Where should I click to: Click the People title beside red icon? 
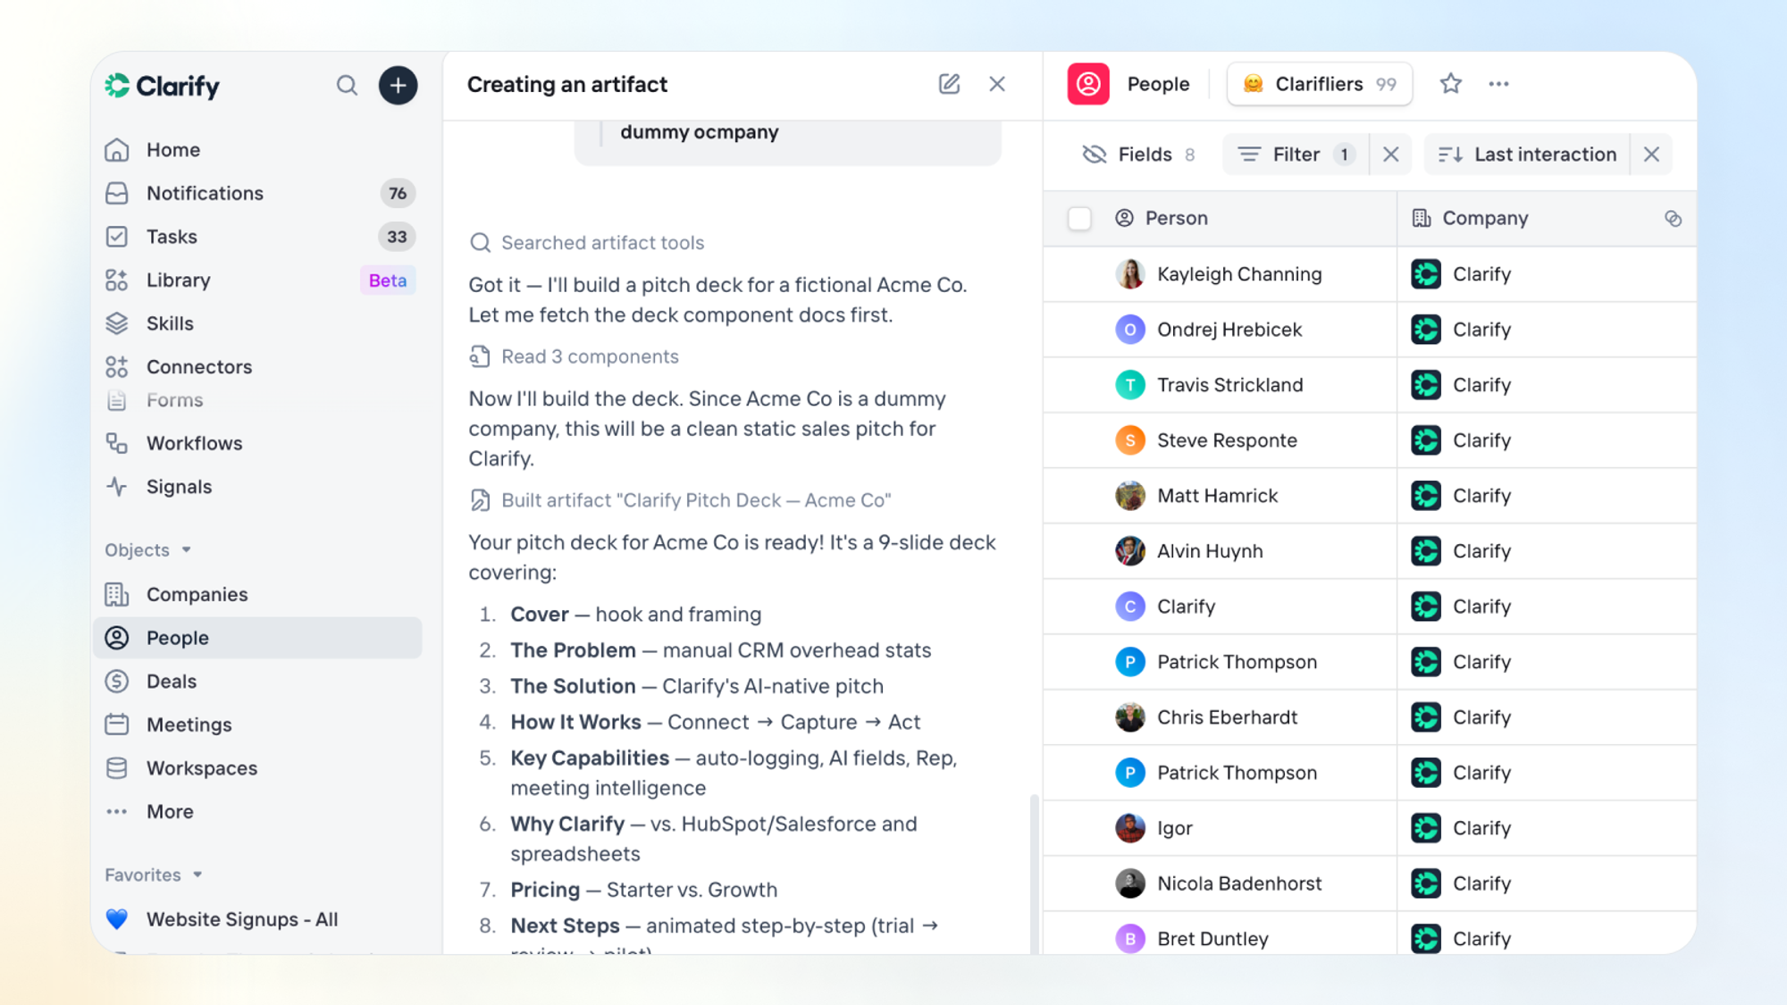1158,84
